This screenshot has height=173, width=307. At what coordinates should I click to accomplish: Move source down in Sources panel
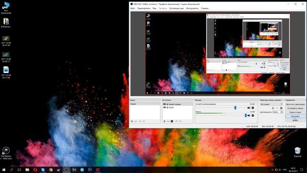[x=180, y=122]
